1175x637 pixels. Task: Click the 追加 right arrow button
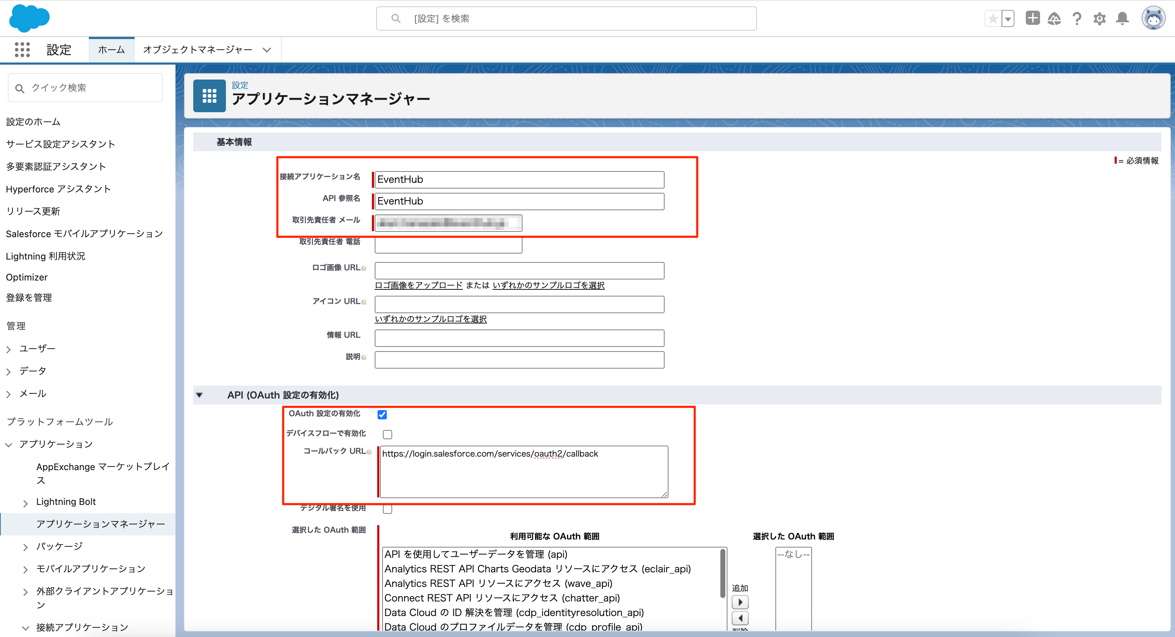740,602
